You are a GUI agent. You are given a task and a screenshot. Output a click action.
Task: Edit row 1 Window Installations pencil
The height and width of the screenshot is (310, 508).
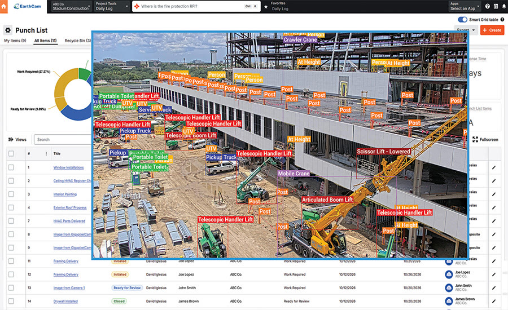(494, 167)
